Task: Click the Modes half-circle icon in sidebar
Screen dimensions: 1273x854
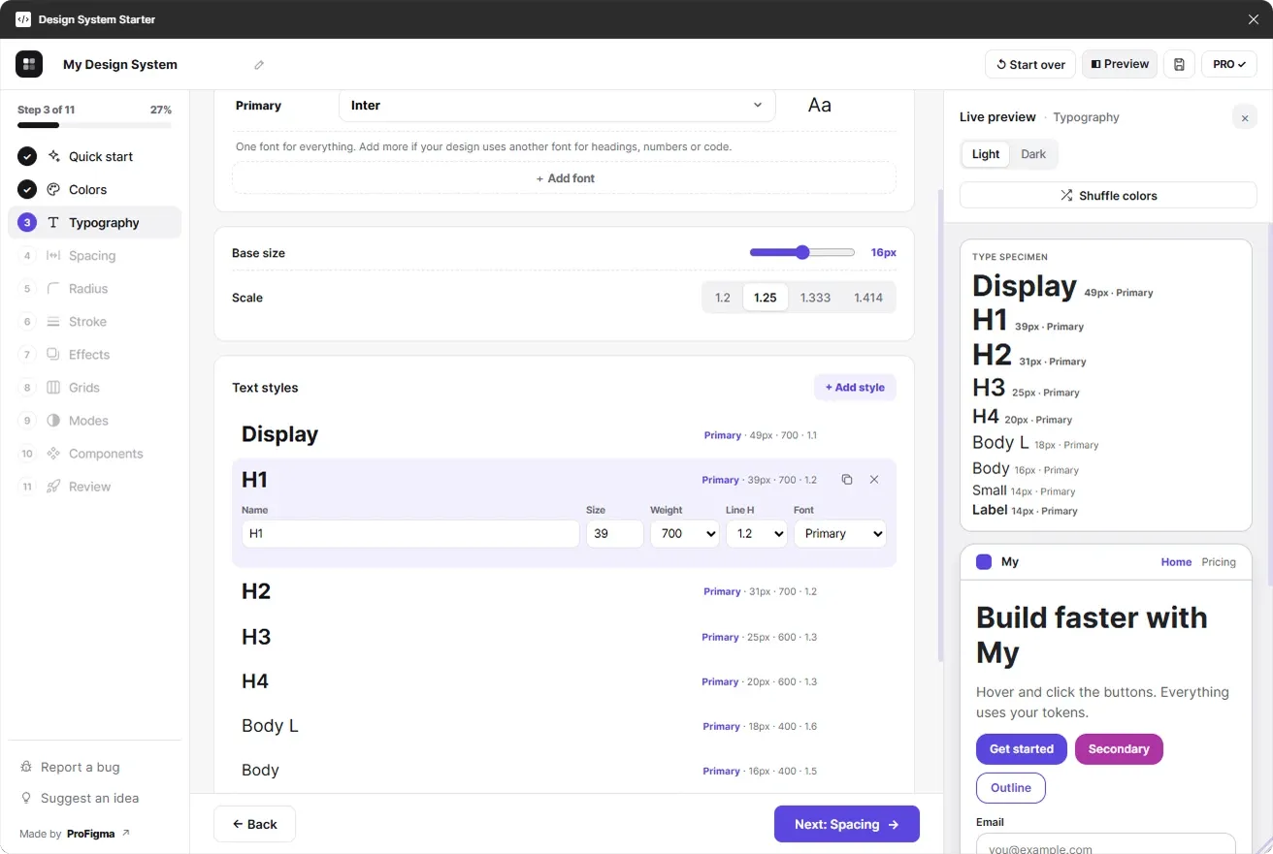Action: (x=53, y=420)
